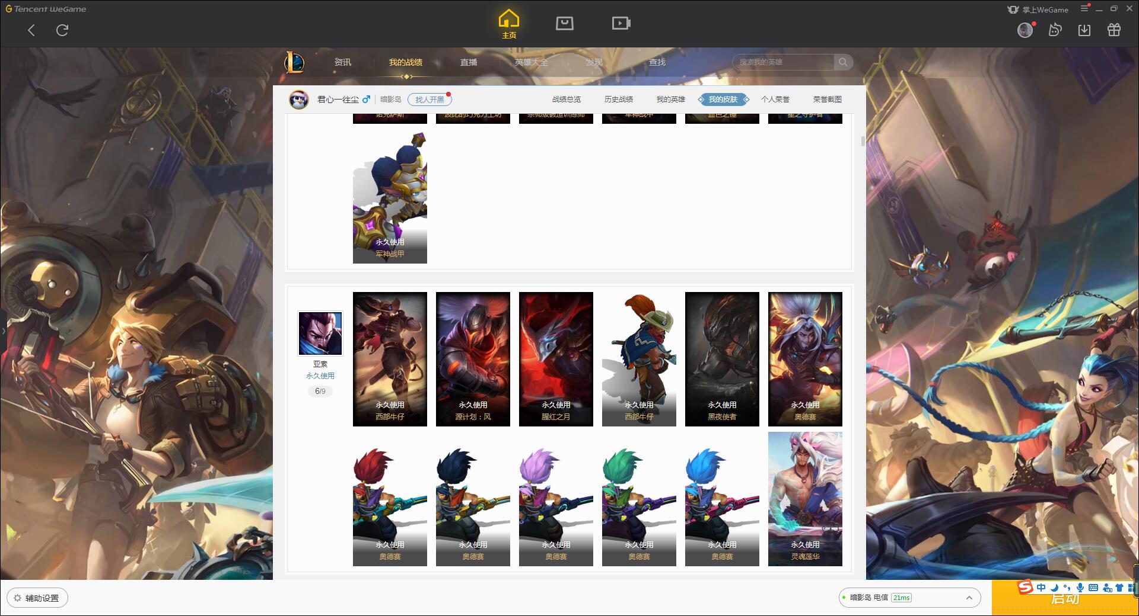Open the gift box icon
This screenshot has width=1139, height=616.
(x=1114, y=30)
